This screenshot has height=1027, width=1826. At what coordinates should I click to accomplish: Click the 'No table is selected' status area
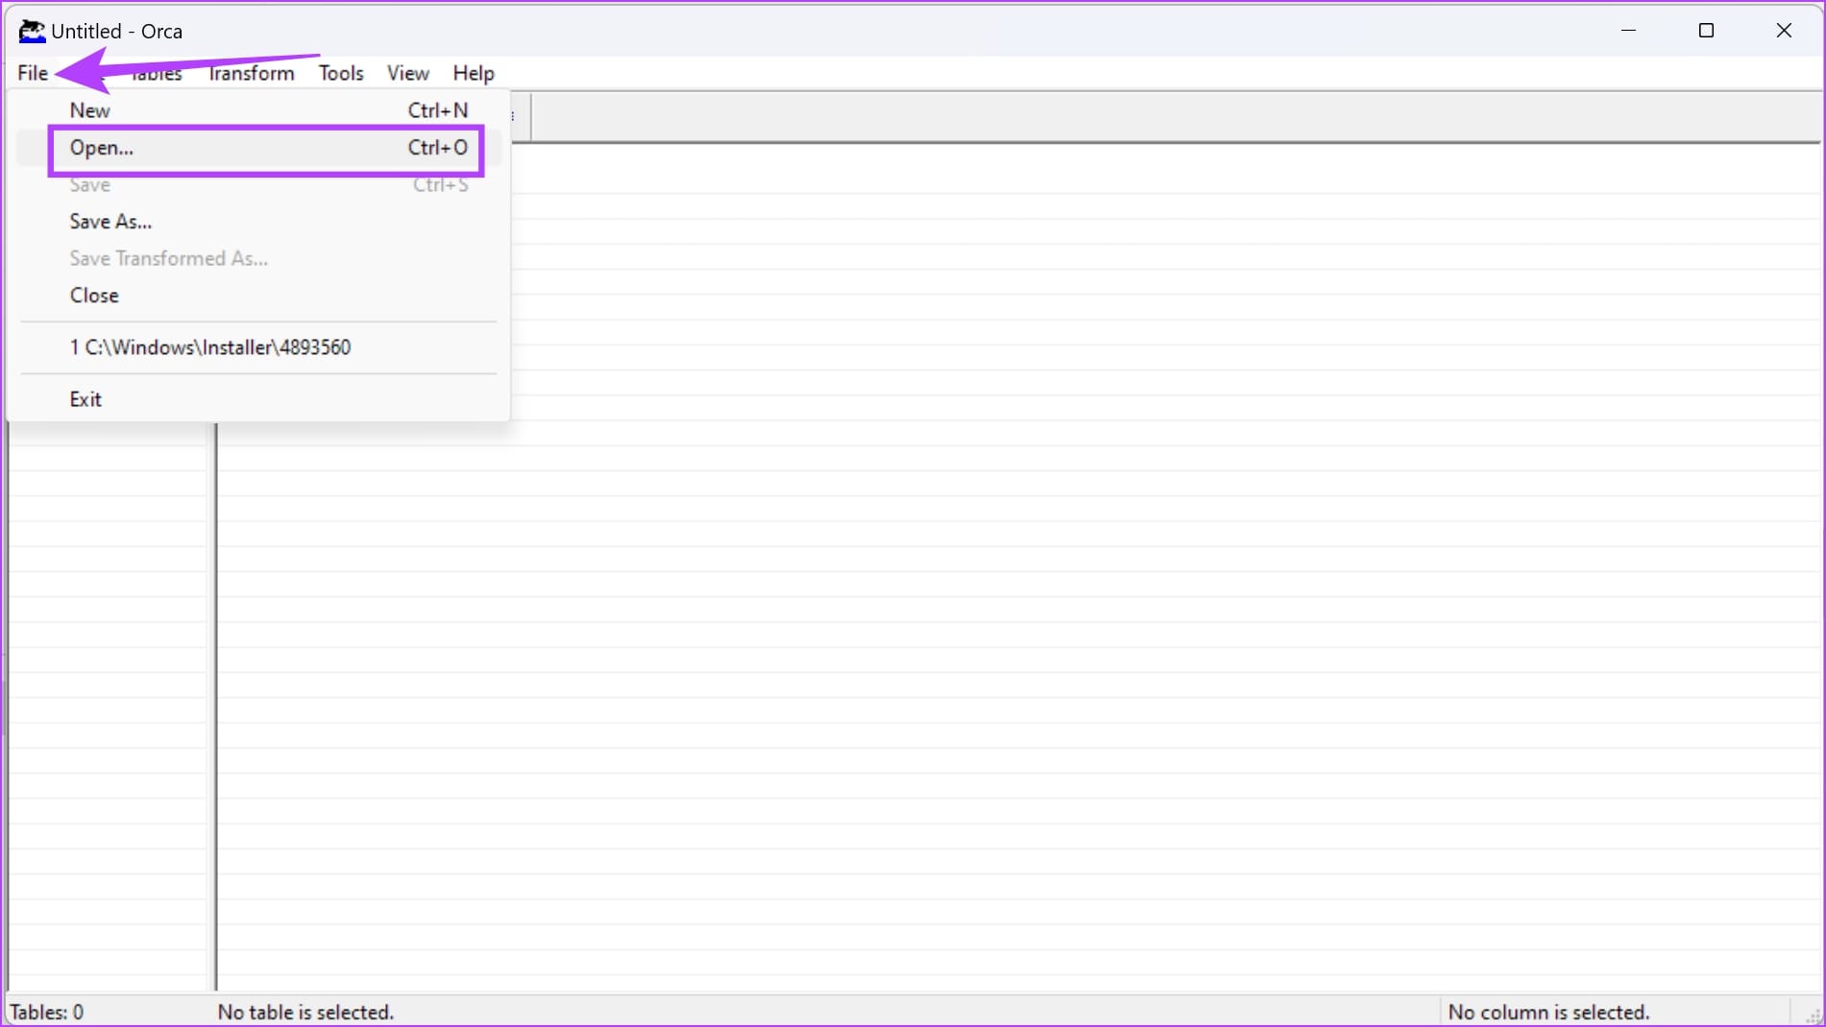point(305,1011)
